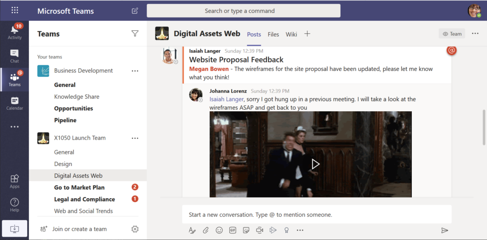Screen dimensions: 487x240
Task: Click the Megan Bowen mention
Action: click(x=209, y=69)
